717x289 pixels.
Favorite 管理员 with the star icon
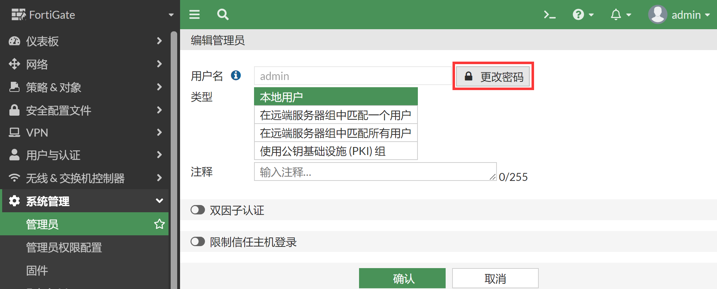(159, 224)
